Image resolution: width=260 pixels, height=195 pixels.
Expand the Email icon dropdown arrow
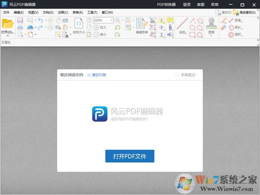pos(36,20)
